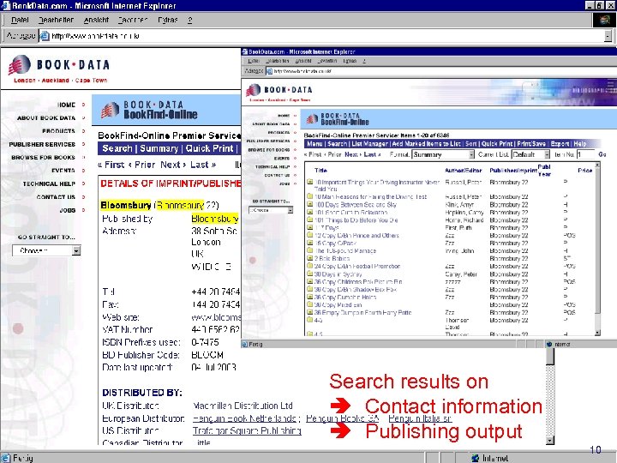Click 'Go' next to Item No. field
The height and width of the screenshot is (463, 617).
click(x=602, y=154)
